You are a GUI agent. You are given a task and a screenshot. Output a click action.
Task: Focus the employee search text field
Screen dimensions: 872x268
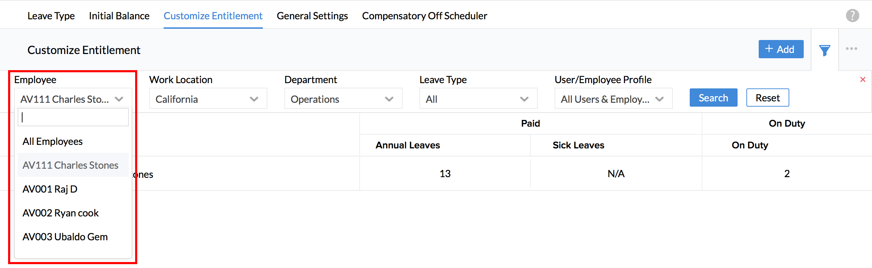pyautogui.click(x=73, y=117)
